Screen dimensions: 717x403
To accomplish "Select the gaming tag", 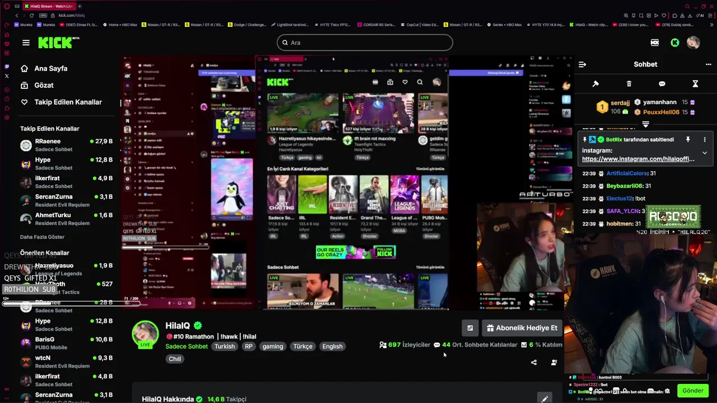I will (273, 346).
